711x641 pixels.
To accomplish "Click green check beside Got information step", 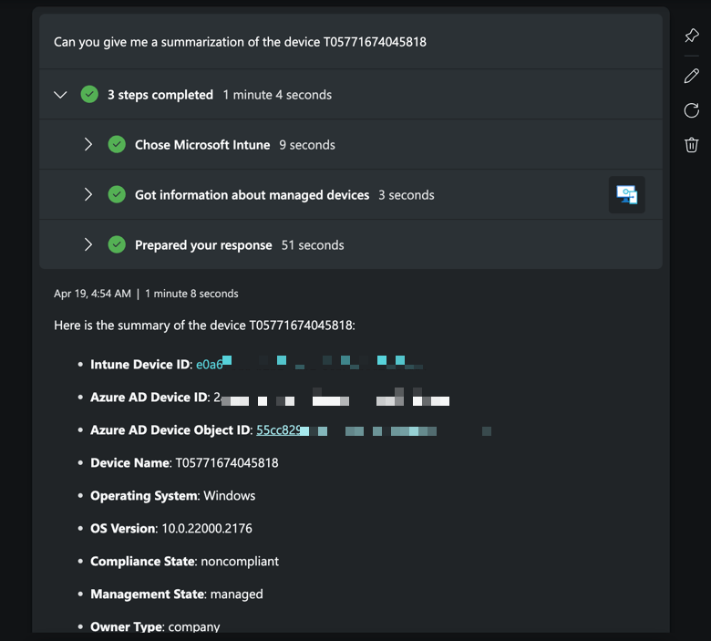I will click(x=117, y=194).
